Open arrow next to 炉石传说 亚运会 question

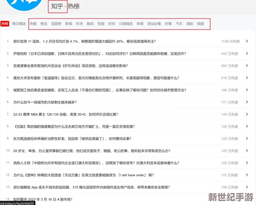(247, 66)
